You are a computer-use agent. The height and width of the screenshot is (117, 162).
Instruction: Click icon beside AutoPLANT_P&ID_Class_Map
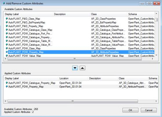click(7, 19)
